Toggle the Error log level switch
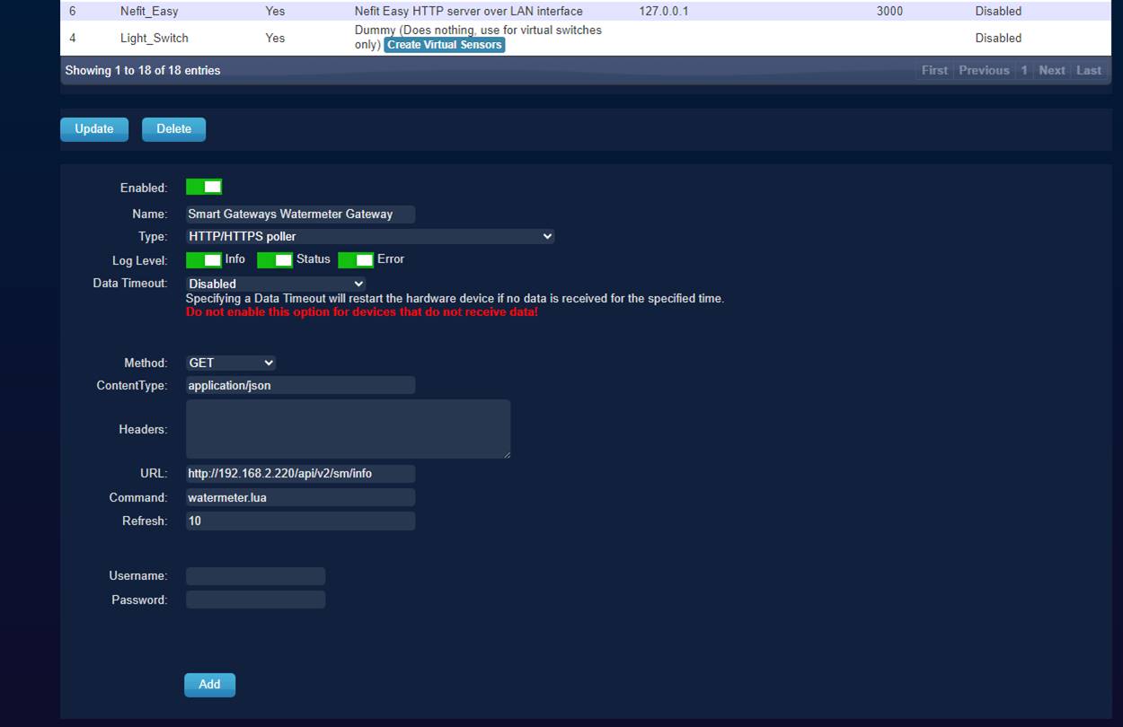The width and height of the screenshot is (1123, 727). pyautogui.click(x=356, y=259)
